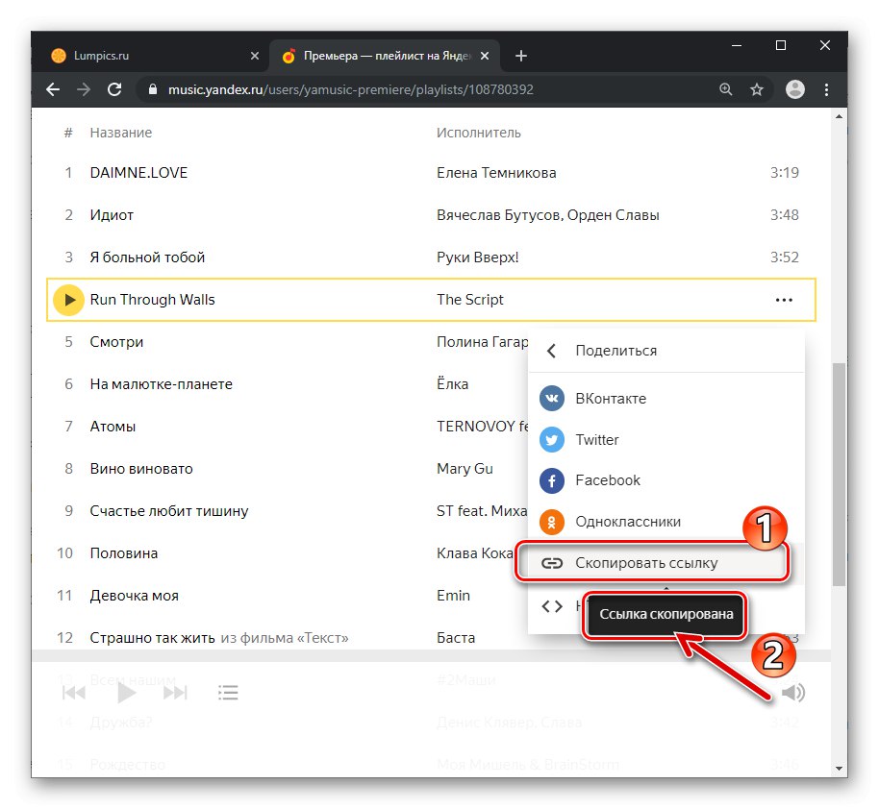Open more options for Run Through Walls
Viewport: 879px width, 809px height.
coord(784,300)
